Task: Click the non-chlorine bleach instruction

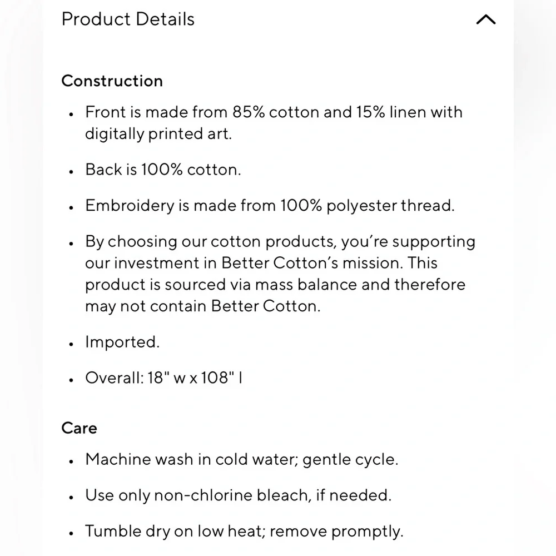Action: tap(238, 495)
